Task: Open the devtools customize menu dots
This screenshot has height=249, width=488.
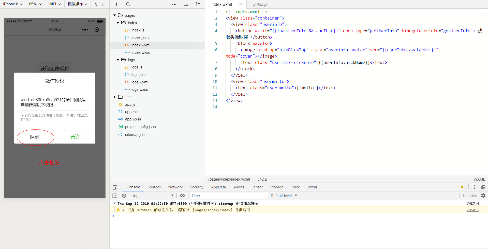Action: [x=474, y=187]
